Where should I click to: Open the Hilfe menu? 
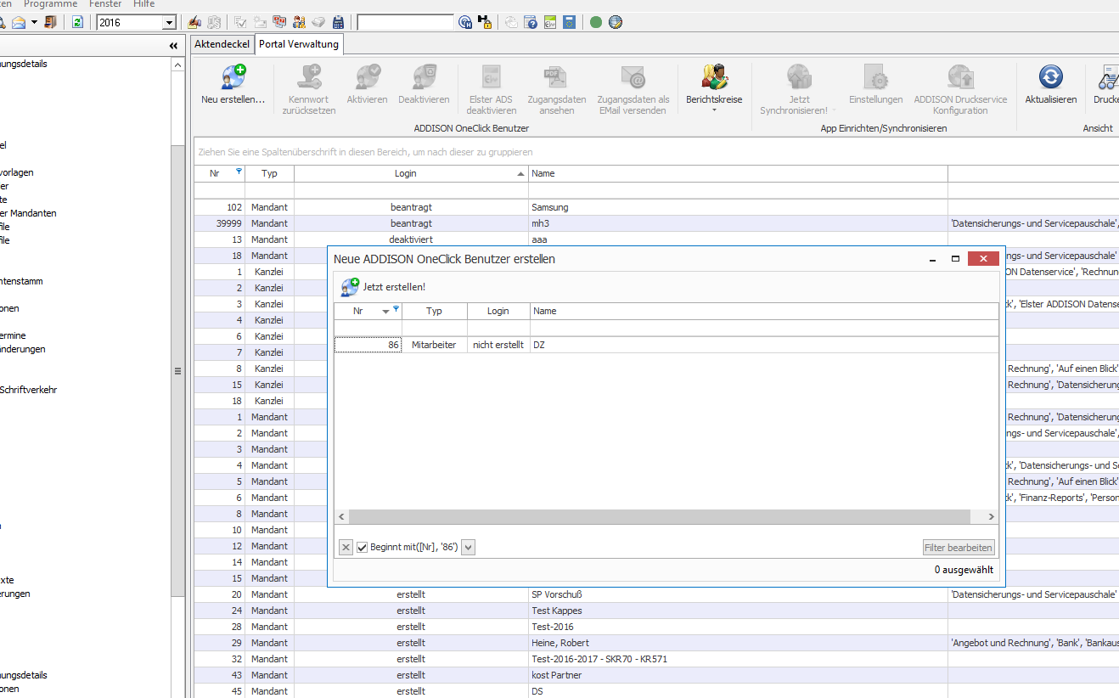144,4
